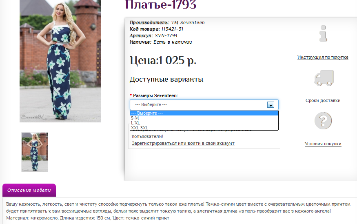The width and height of the screenshot is (357, 224).
Task: Click the main dress product photo
Action: (60, 61)
